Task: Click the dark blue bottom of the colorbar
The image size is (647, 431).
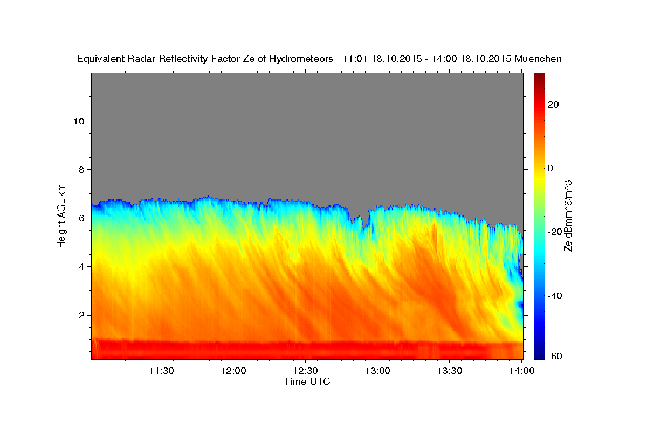Action: point(539,353)
